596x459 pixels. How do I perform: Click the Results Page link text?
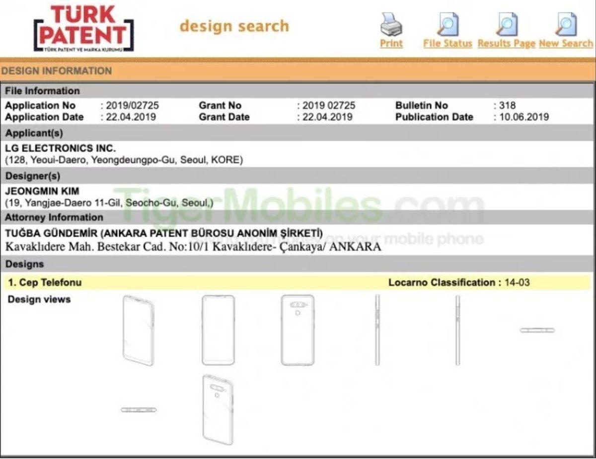(x=506, y=44)
